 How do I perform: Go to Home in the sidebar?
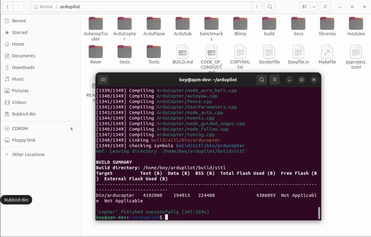(40, 44)
